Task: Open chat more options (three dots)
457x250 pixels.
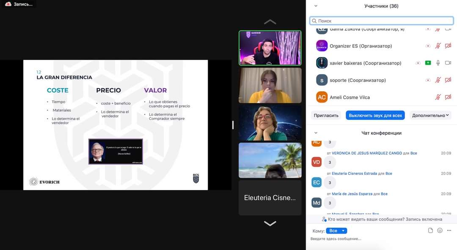Action: (x=449, y=231)
